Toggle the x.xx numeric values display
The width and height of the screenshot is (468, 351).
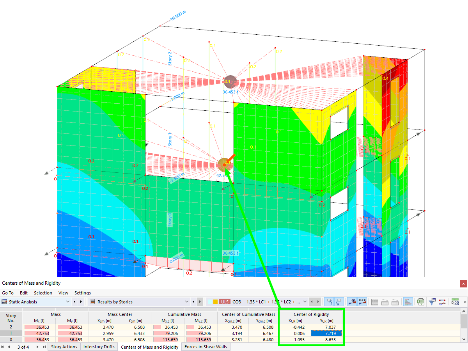(362, 301)
